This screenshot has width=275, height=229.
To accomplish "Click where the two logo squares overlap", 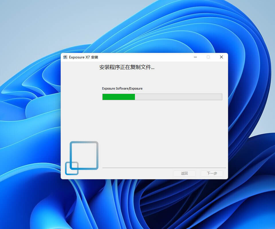I will click(74, 165).
